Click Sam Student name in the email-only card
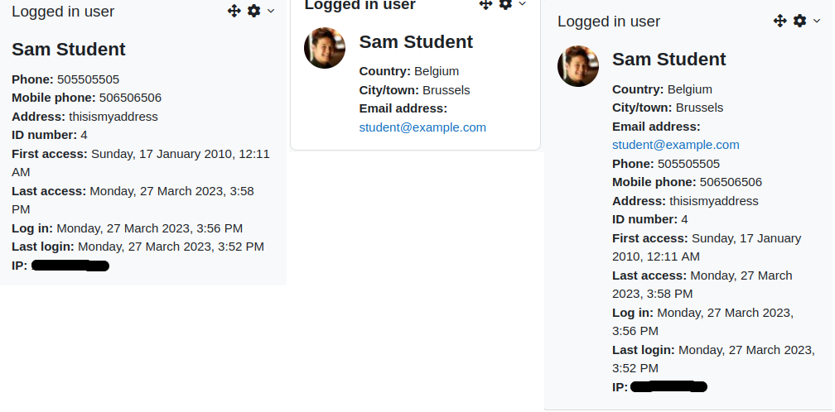This screenshot has height=412, width=835. pos(416,42)
